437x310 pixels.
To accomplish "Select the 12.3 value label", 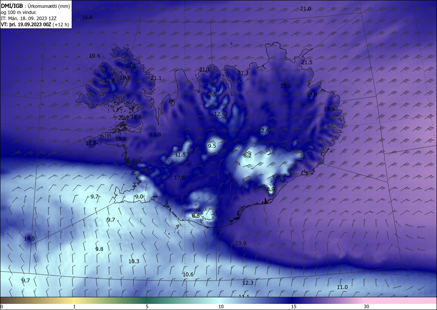I will (248, 283).
